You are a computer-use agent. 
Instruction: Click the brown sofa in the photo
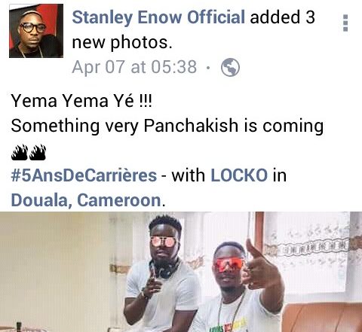[x=322, y=318]
